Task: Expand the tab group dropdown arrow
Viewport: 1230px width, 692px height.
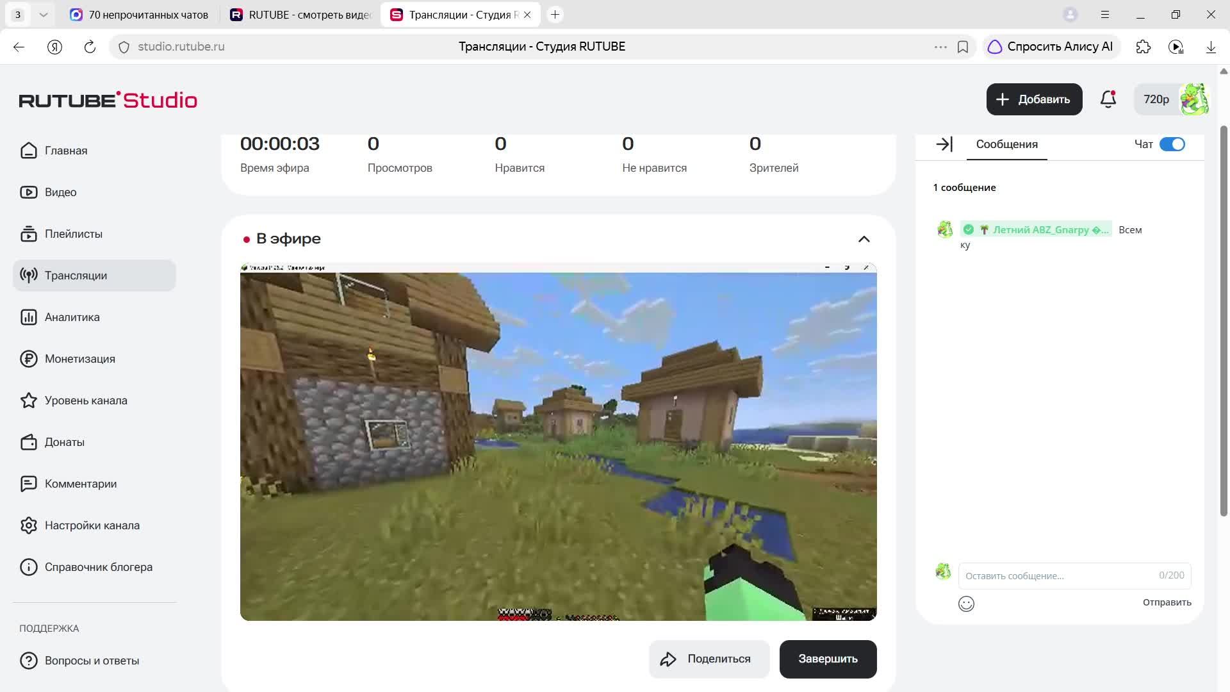Action: tap(43, 15)
